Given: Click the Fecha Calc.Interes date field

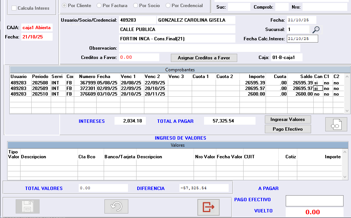Looking at the screenshot, I should (302, 39).
